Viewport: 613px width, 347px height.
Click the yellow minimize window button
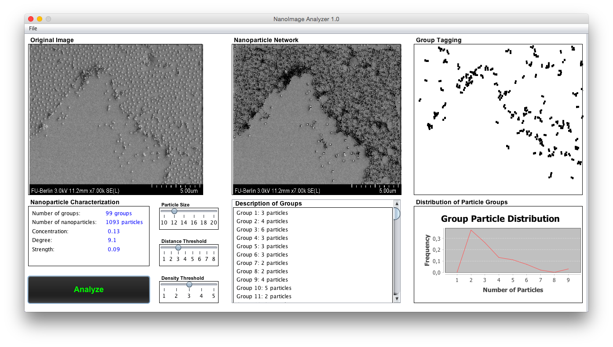pos(40,19)
